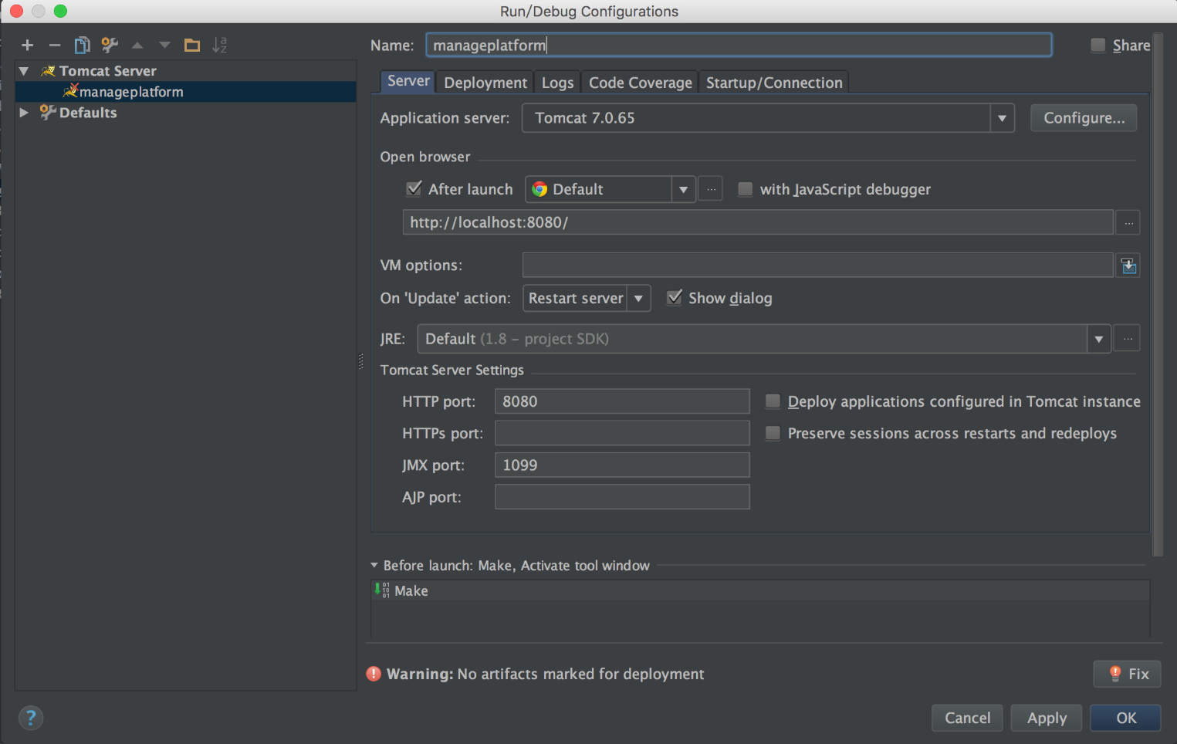The height and width of the screenshot is (744, 1177).
Task: Sort configurations alphabetically icon
Action: click(x=220, y=46)
